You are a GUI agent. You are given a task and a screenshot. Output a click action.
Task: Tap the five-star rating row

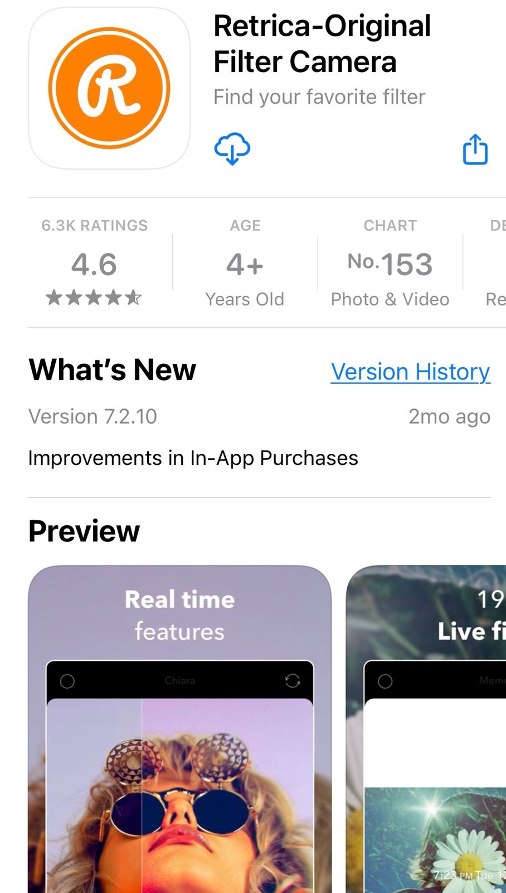[94, 297]
